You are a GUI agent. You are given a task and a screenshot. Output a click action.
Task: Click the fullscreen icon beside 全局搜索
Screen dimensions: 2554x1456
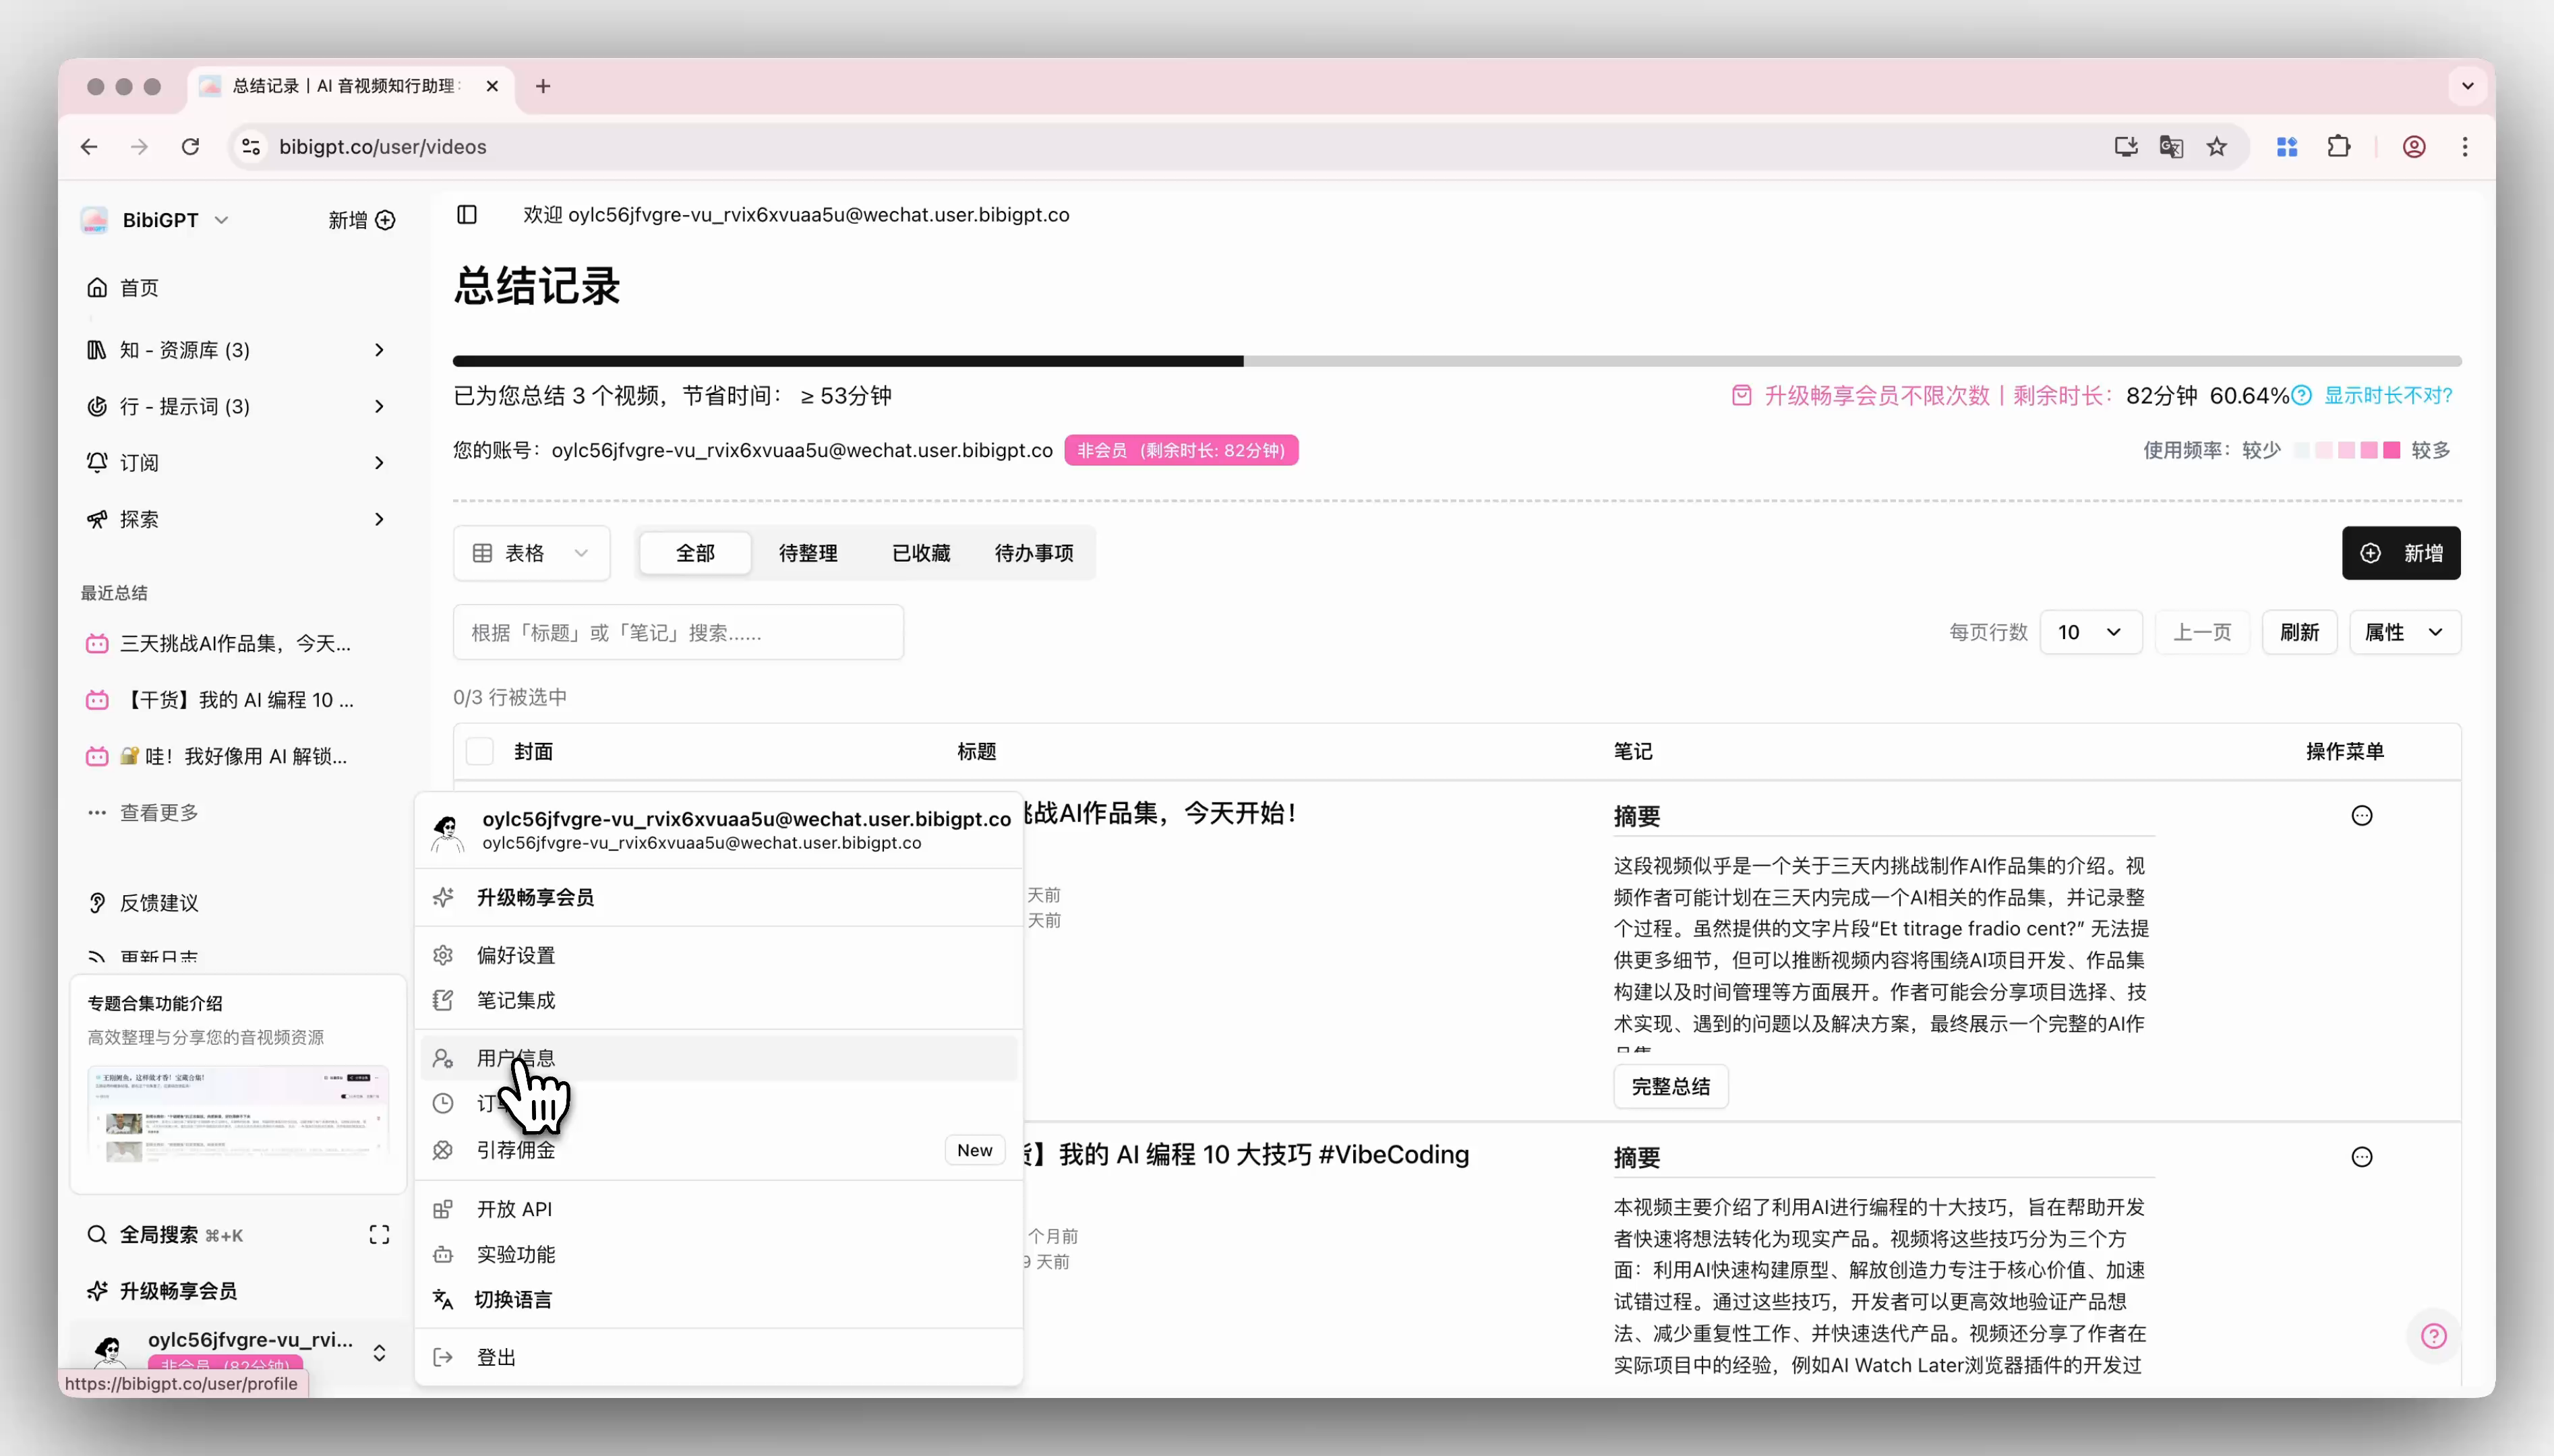pyautogui.click(x=379, y=1235)
